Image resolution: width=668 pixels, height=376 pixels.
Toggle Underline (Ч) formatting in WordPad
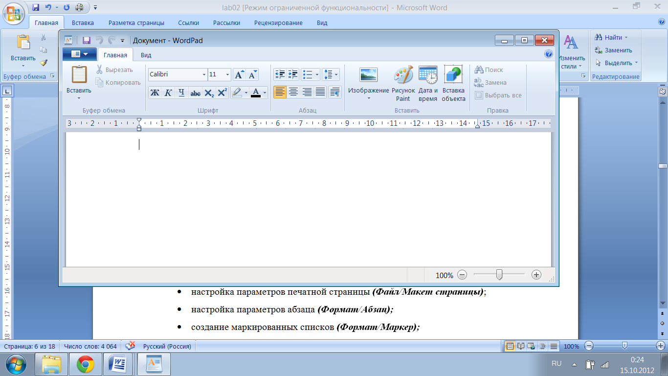[181, 93]
